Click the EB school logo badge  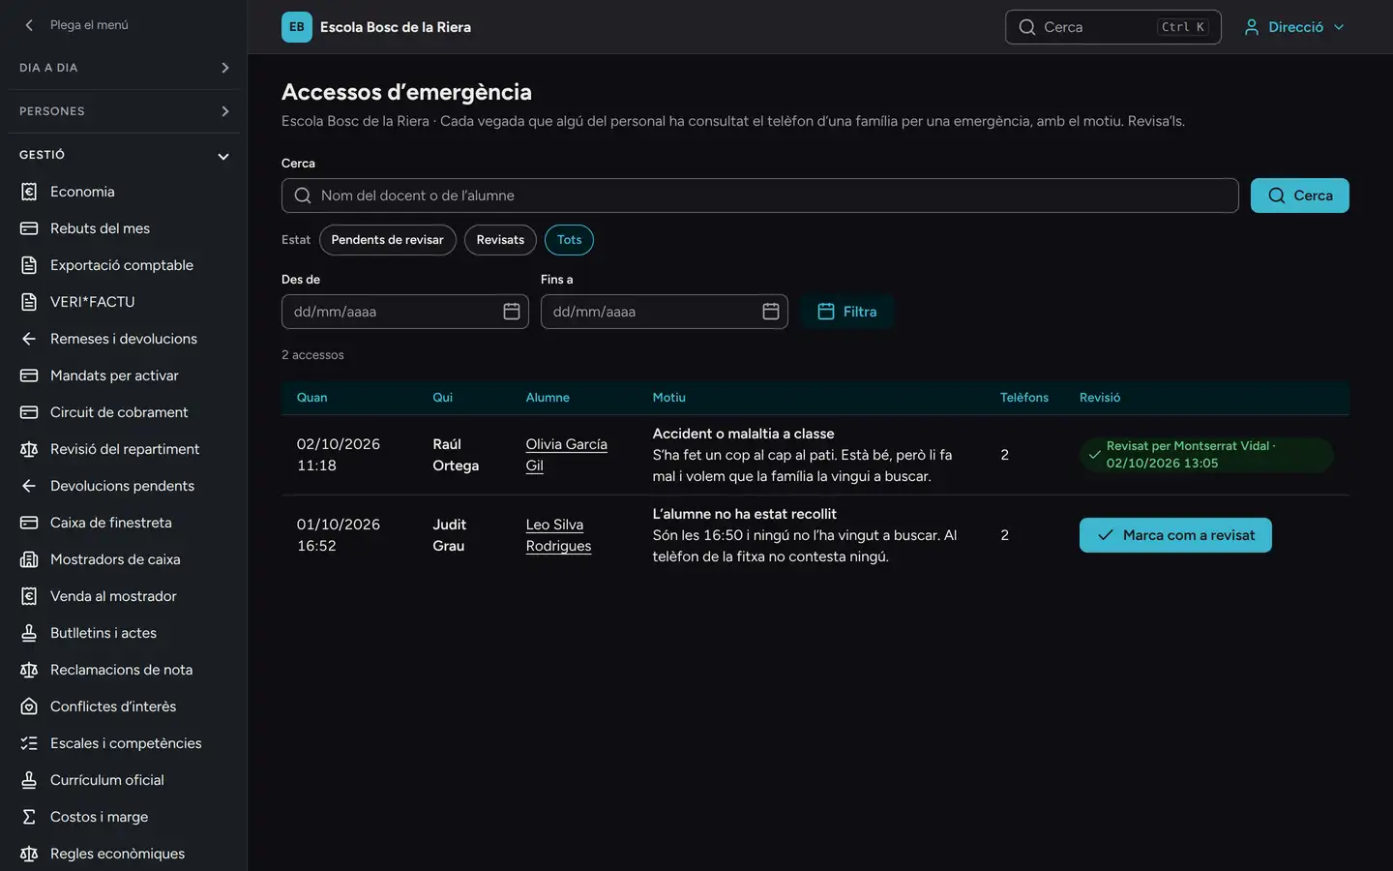click(x=297, y=27)
